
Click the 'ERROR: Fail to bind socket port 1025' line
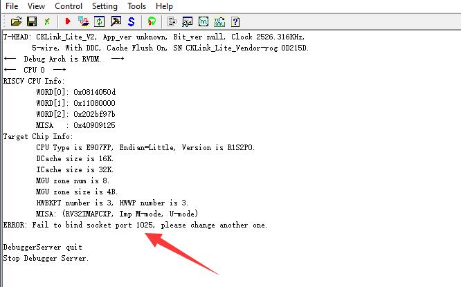point(135,225)
